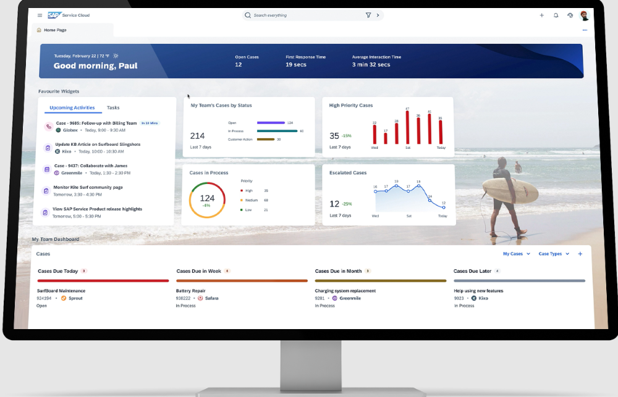This screenshot has width=618, height=397.
Task: Click the headset support icon in the header
Action: pyautogui.click(x=570, y=15)
